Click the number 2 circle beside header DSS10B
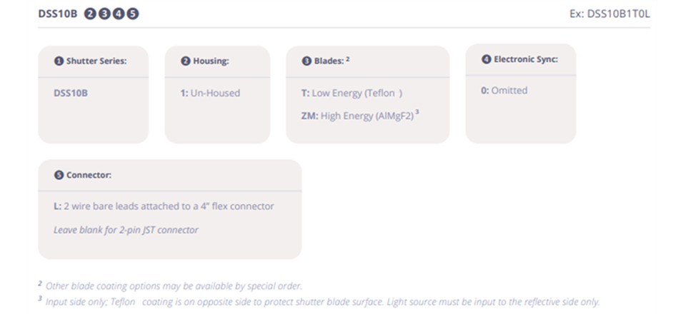Viewport: 686px width, 314px height. click(90, 14)
